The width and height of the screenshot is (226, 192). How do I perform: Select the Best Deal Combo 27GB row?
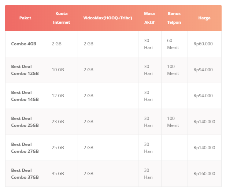(25, 148)
